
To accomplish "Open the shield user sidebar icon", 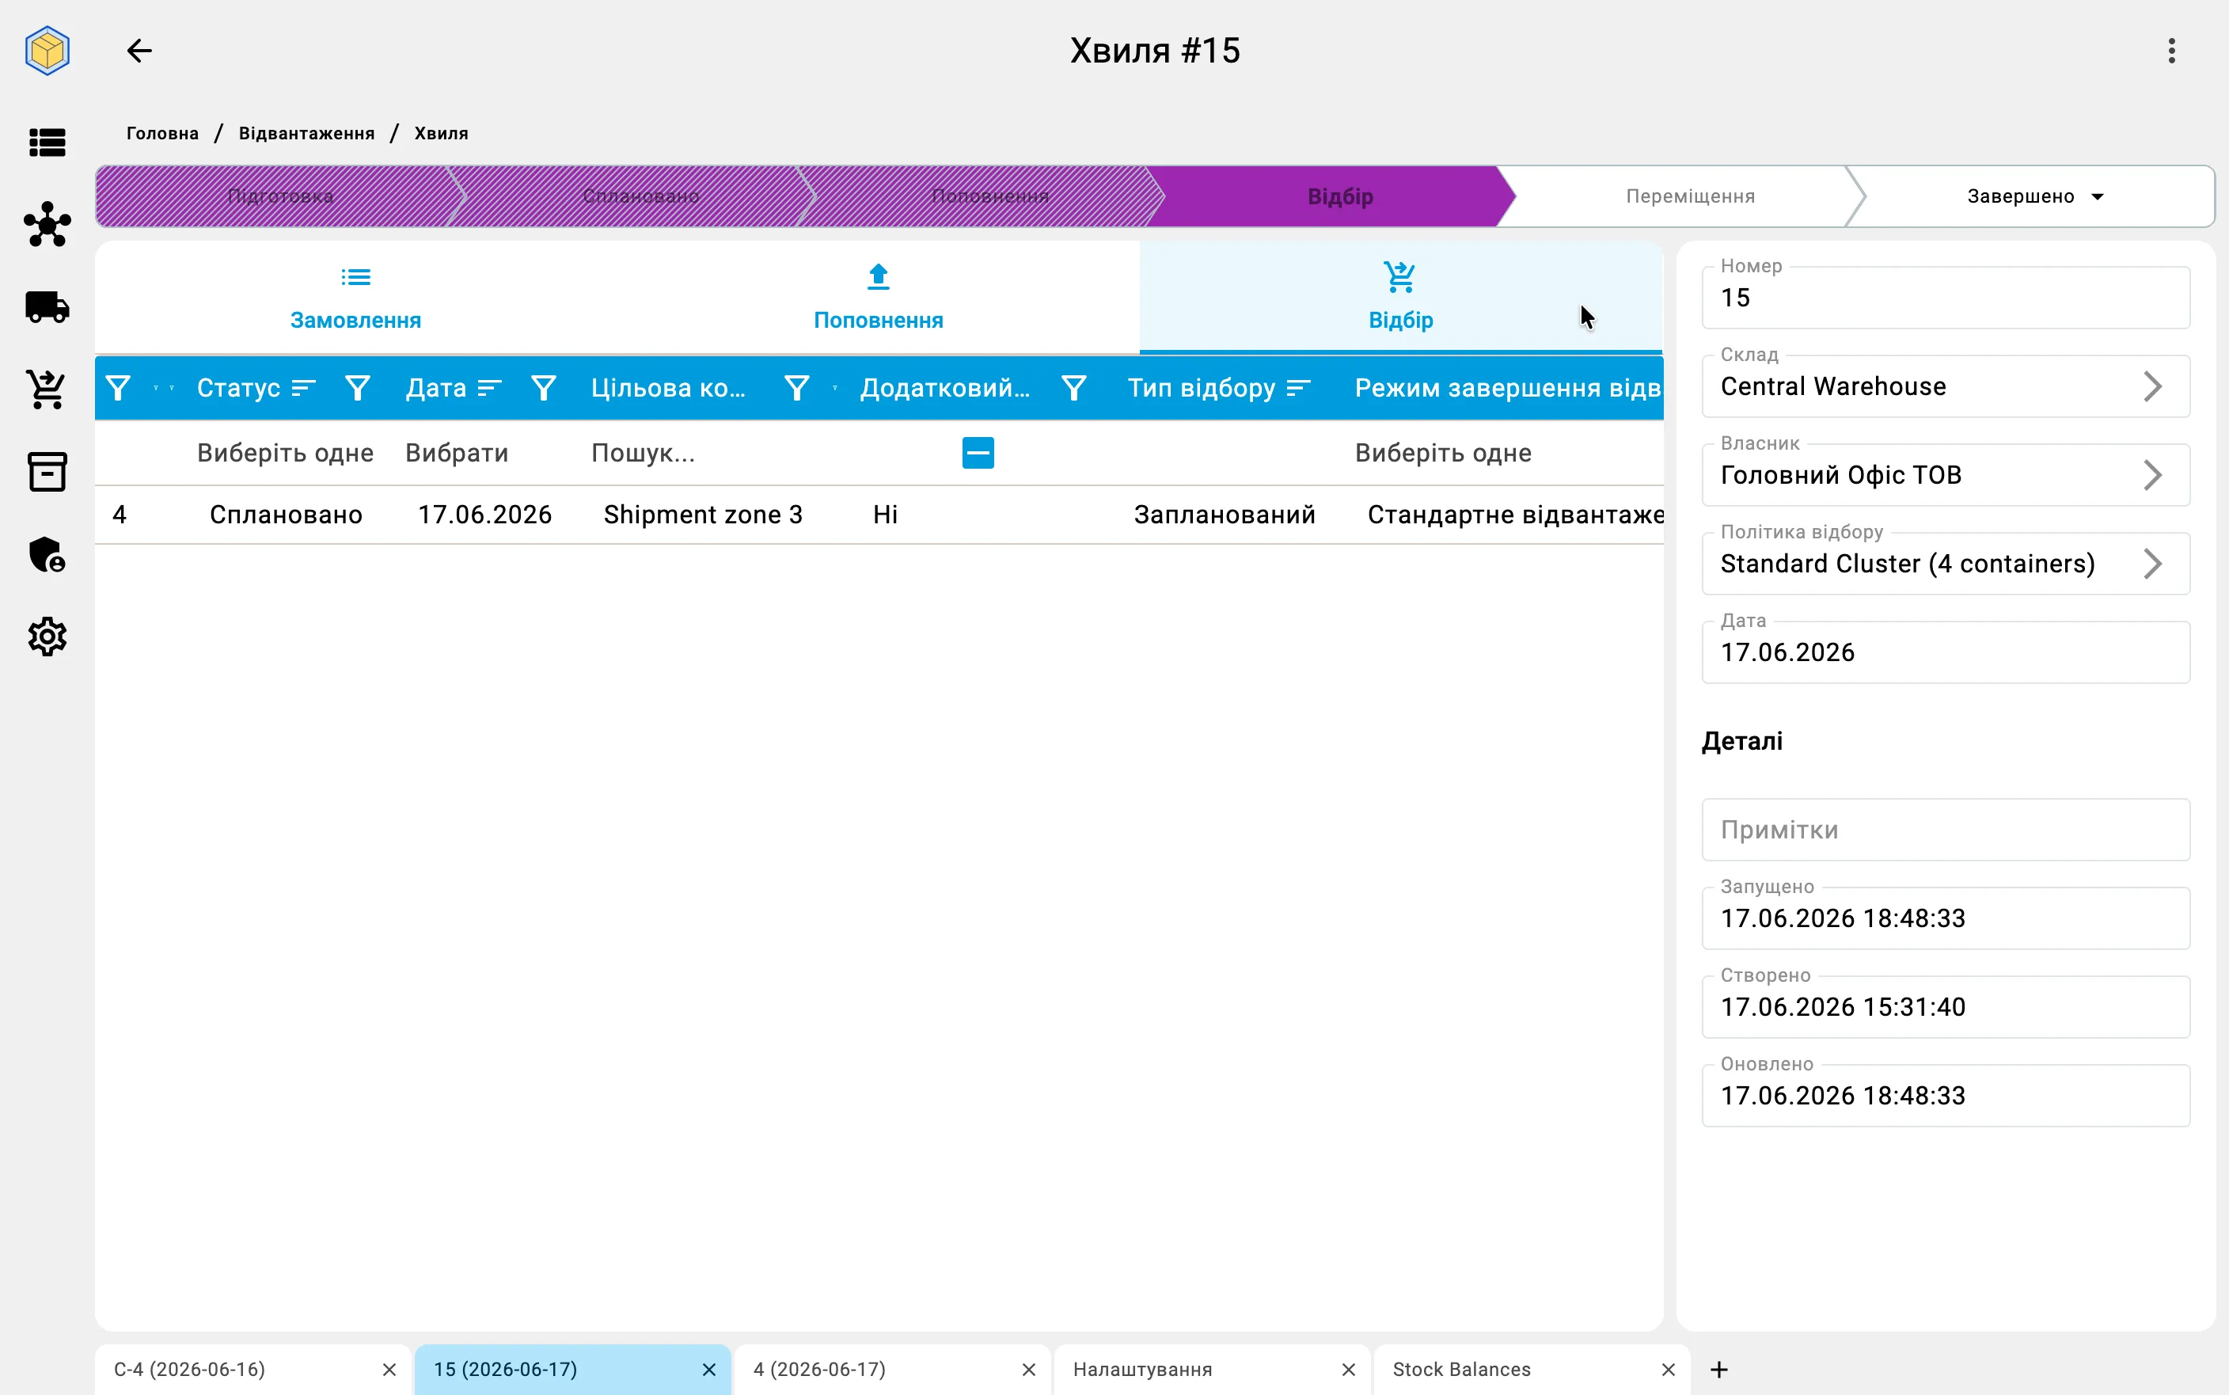I will pyautogui.click(x=47, y=554).
